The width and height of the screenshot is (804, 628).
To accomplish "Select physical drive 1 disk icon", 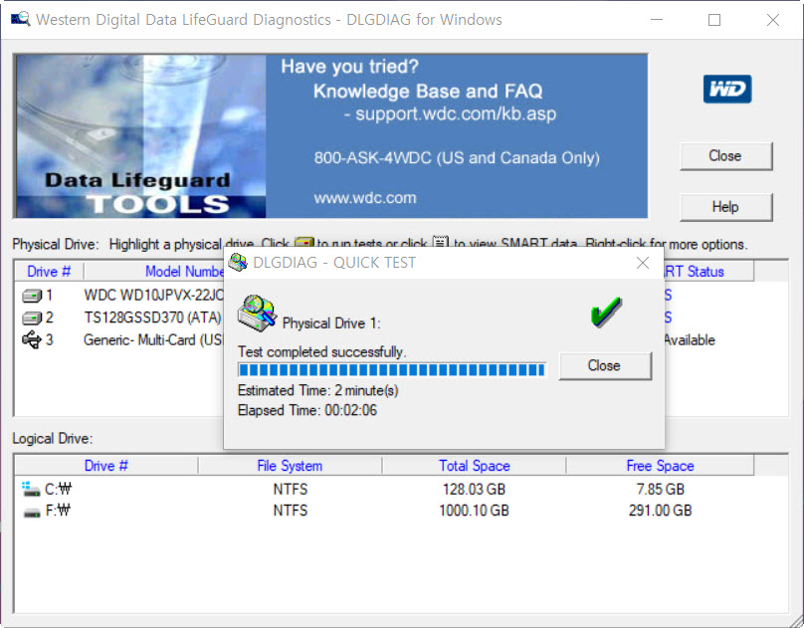I will (32, 296).
